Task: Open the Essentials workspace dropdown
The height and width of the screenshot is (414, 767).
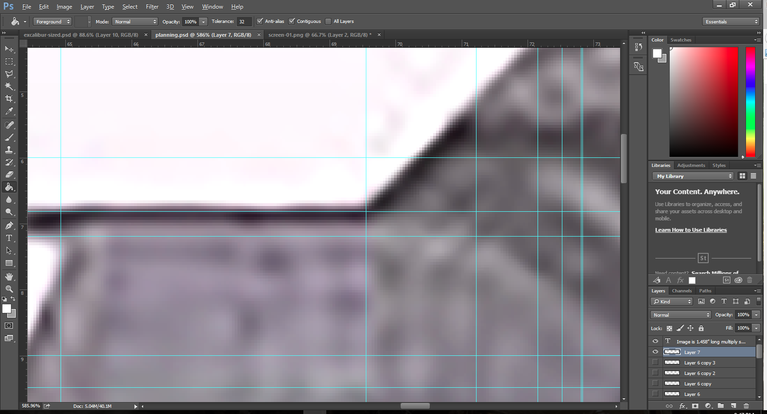Action: pyautogui.click(x=731, y=22)
